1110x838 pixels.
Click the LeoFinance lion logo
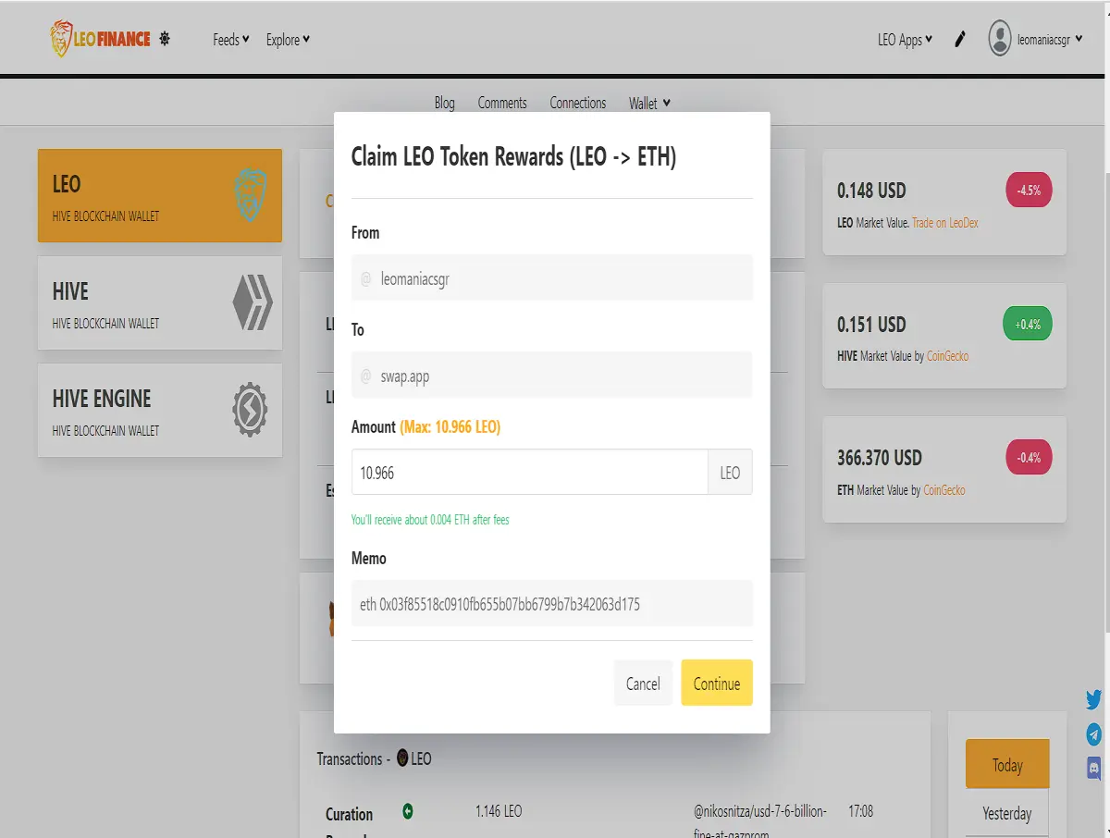point(100,39)
